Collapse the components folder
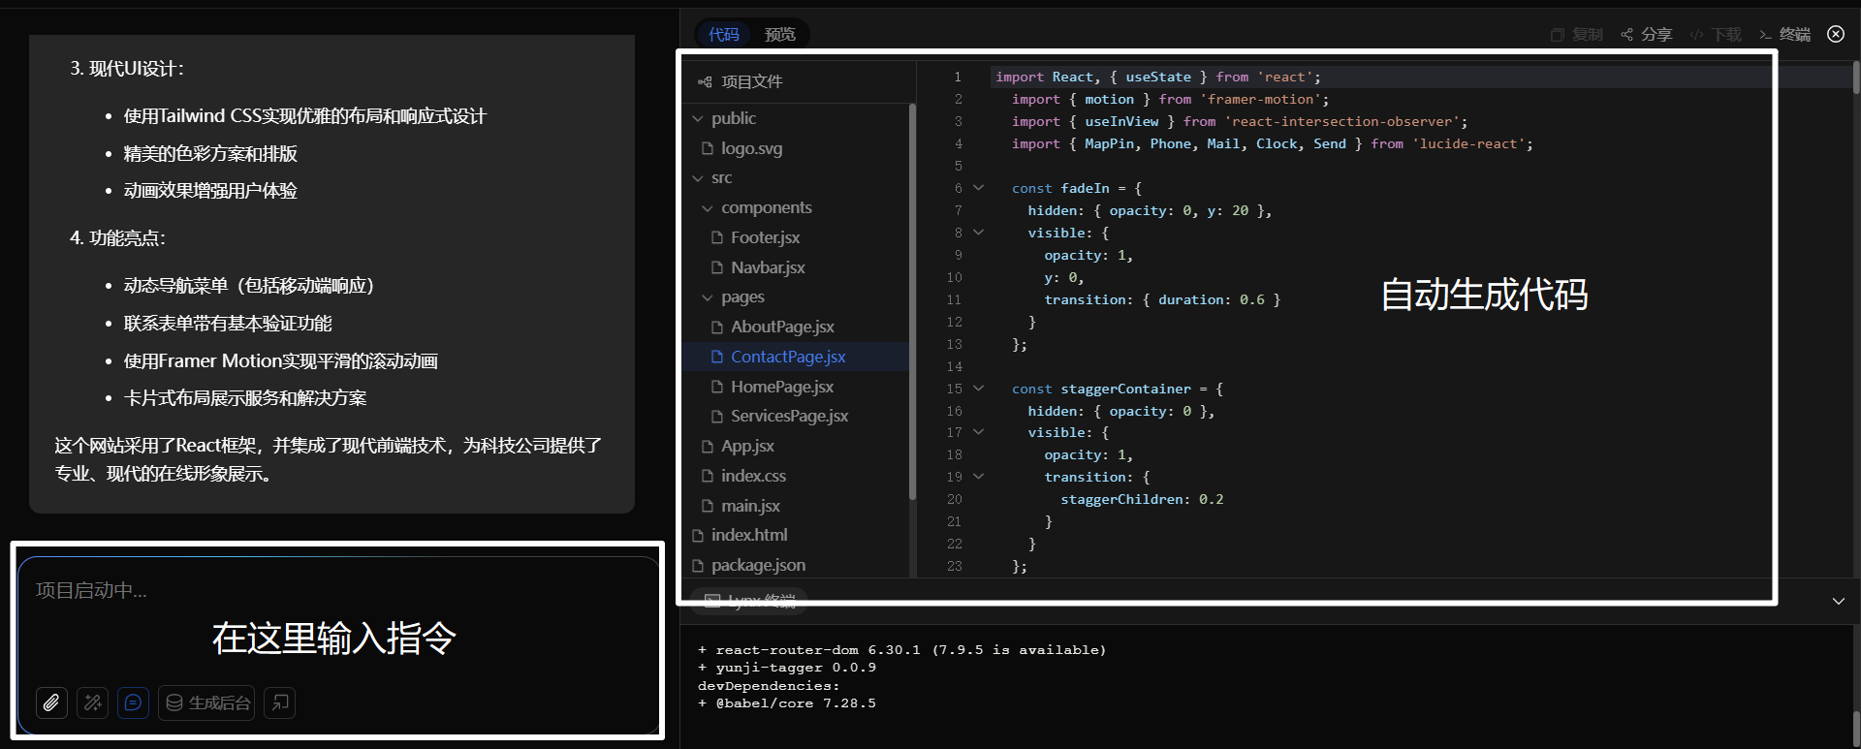Screen dimensions: 1861x749 708,208
